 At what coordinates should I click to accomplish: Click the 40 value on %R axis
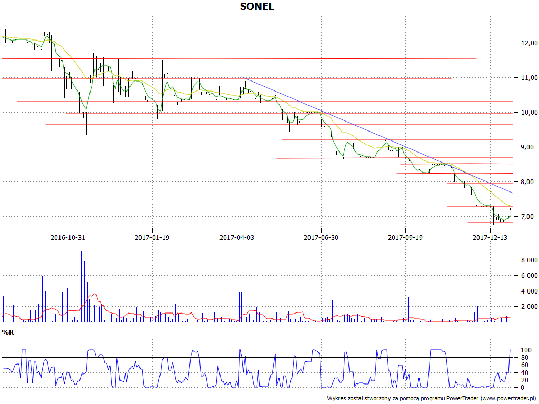pyautogui.click(x=525, y=373)
